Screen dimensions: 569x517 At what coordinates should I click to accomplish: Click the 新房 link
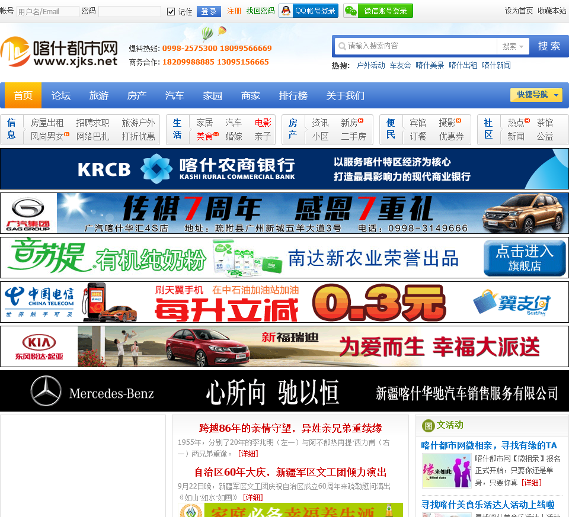click(349, 123)
